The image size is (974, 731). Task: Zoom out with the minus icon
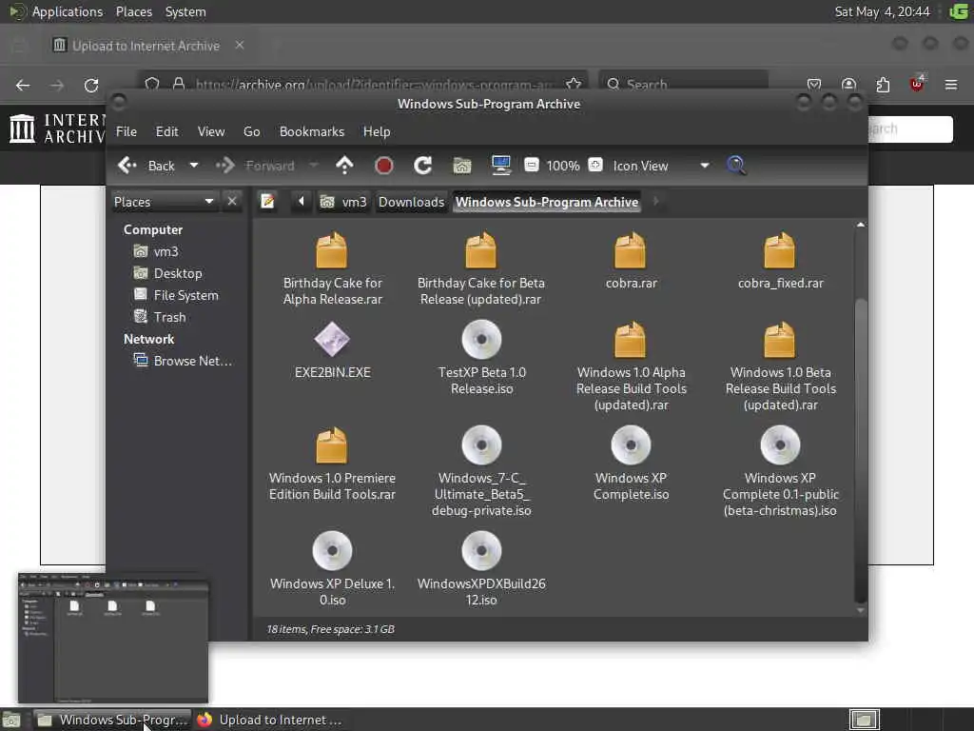[x=531, y=166]
